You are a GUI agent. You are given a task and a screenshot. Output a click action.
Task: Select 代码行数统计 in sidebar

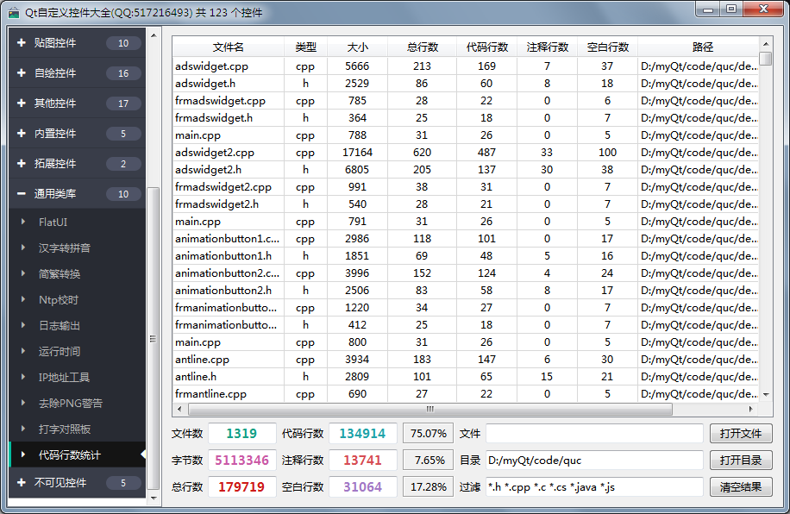[x=69, y=454]
